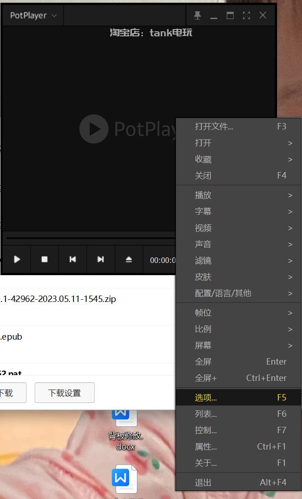Click the 下载 button in download window

[x=13, y=393]
